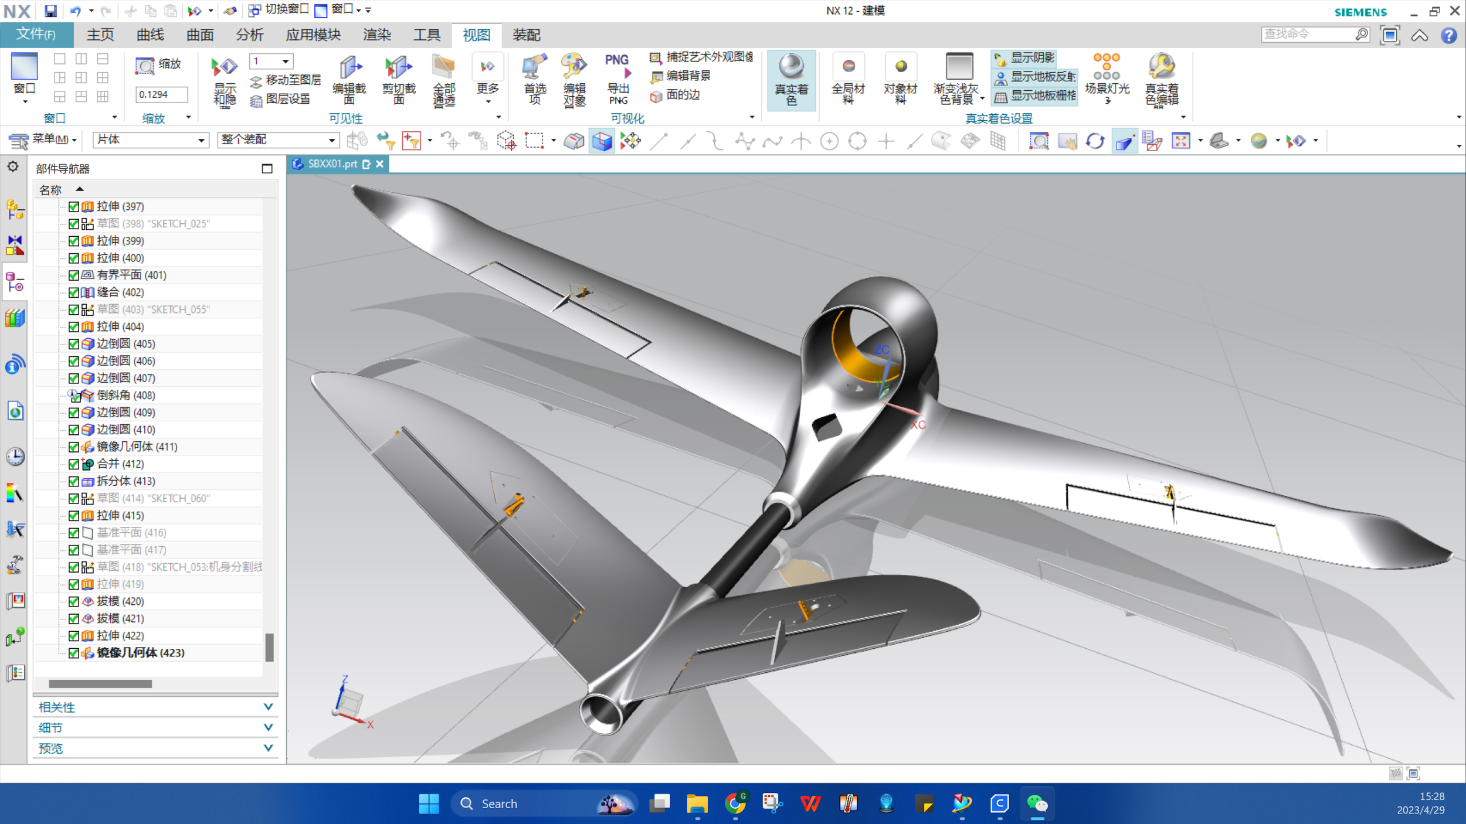Open the 文件(F) menu
This screenshot has width=1466, height=824.
(36, 35)
